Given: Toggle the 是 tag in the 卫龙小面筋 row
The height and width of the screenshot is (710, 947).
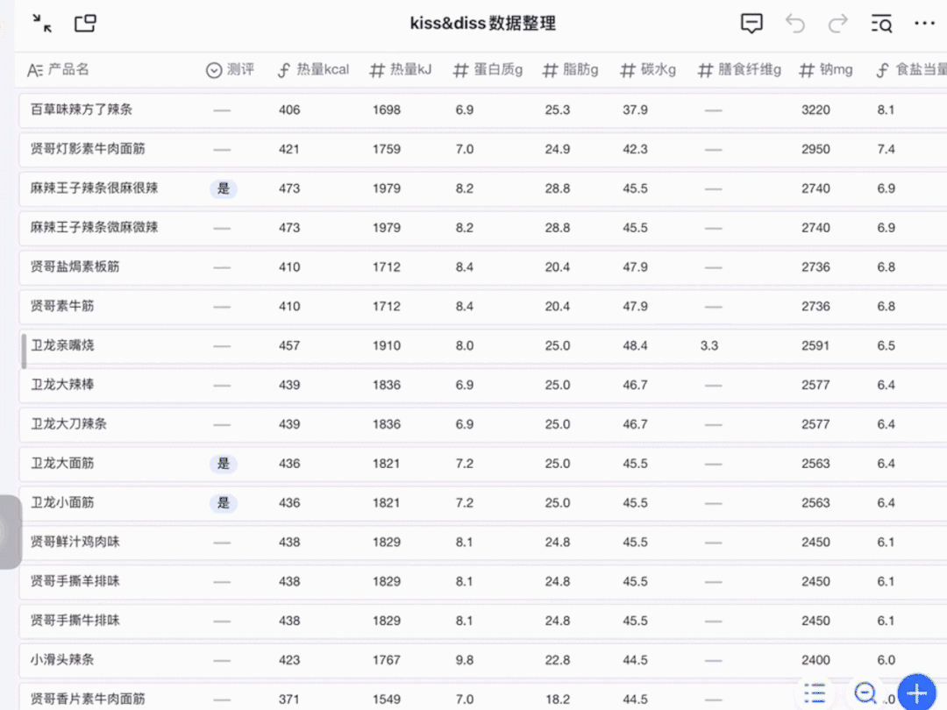Looking at the screenshot, I should [223, 503].
